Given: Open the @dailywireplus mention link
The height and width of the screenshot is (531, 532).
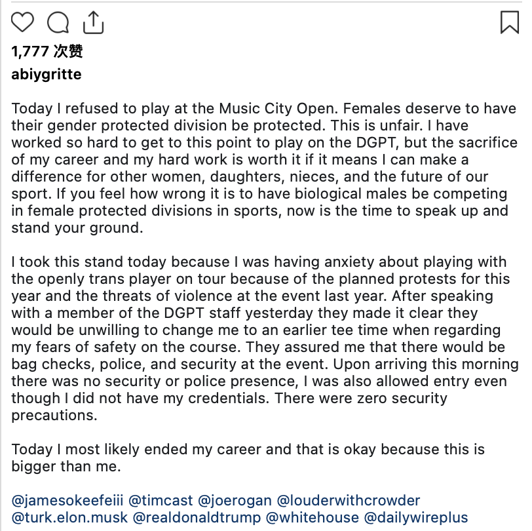Looking at the screenshot, I should (x=416, y=517).
